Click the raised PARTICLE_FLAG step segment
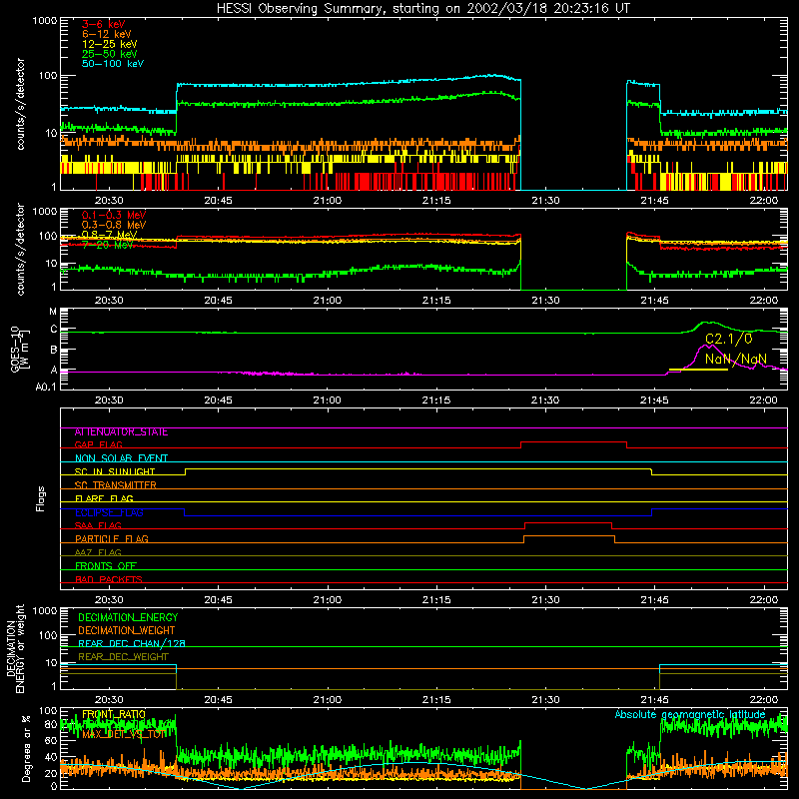 [x=569, y=536]
